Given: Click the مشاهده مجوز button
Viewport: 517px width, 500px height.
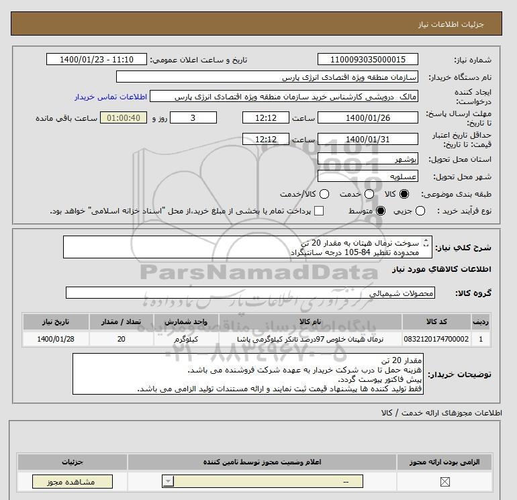Looking at the screenshot, I should pyautogui.click(x=73, y=482).
